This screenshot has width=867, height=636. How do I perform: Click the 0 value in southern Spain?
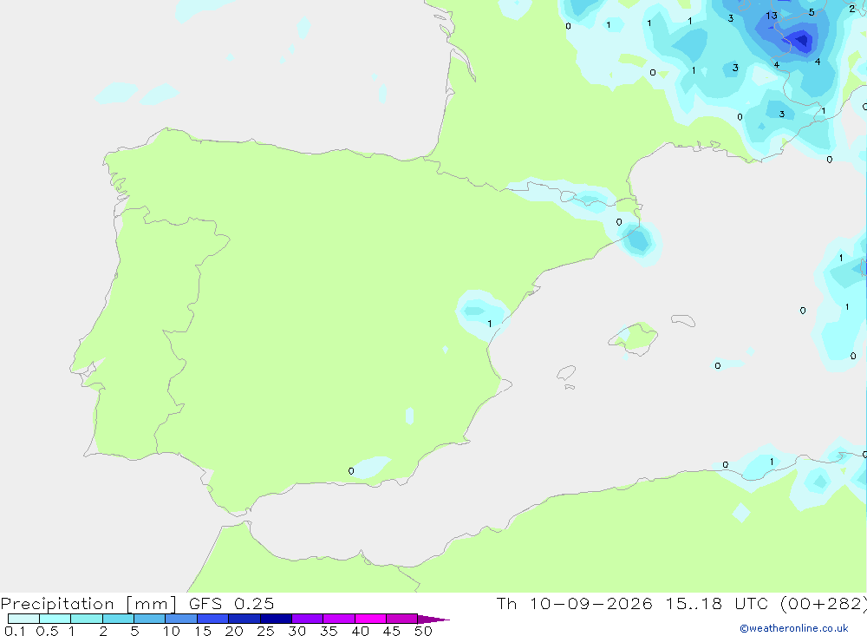point(351,471)
